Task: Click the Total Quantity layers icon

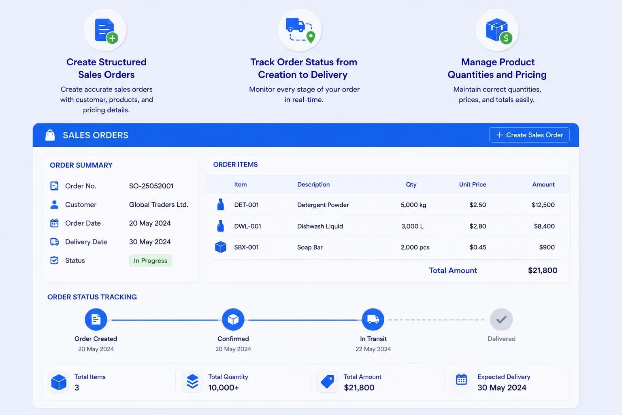Action: point(193,382)
